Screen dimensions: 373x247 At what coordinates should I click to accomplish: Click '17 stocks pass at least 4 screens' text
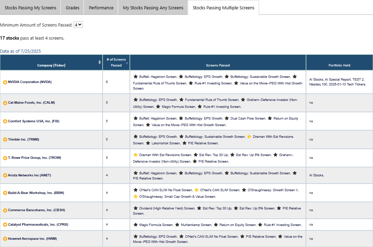(x=32, y=38)
